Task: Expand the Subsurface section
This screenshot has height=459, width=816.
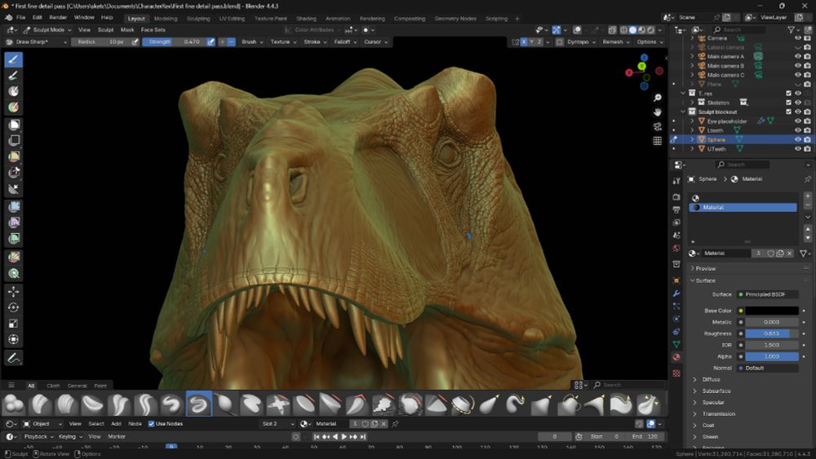Action: pos(716,391)
